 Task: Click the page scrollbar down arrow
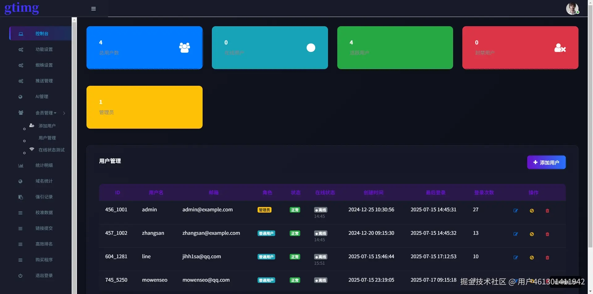point(590,291)
